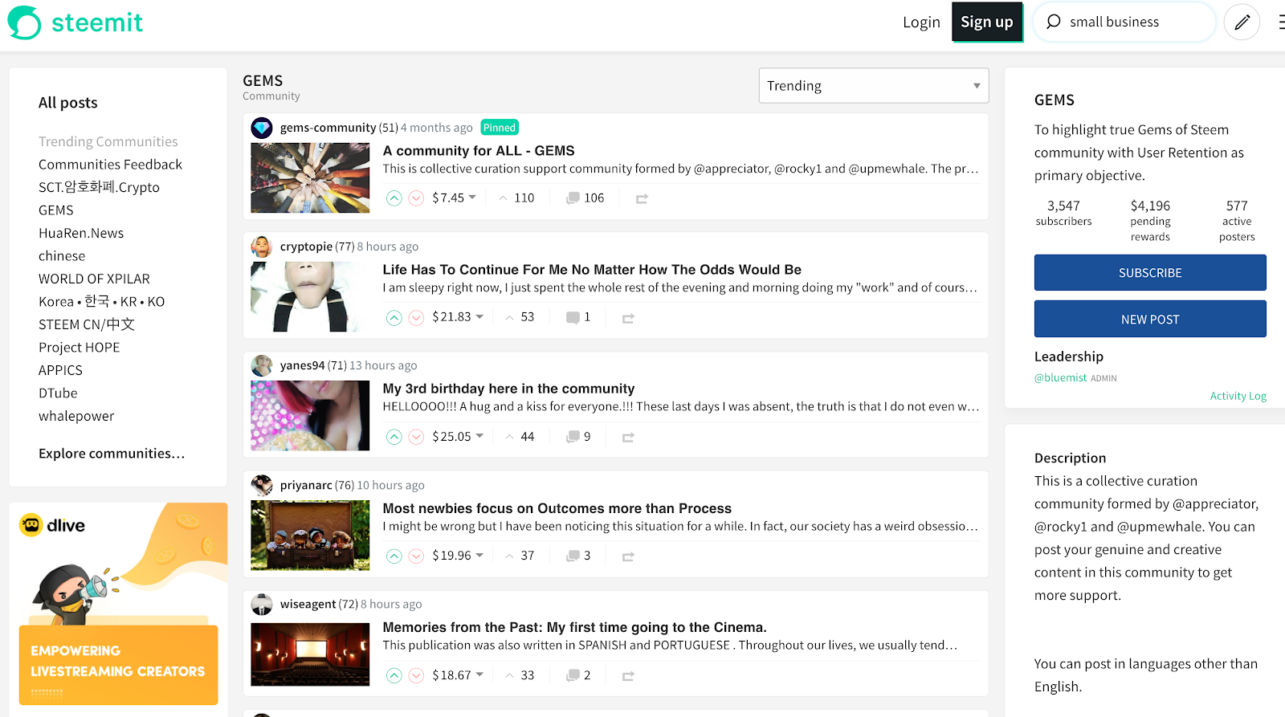
Task: Open the DTube community
Action: point(58,393)
